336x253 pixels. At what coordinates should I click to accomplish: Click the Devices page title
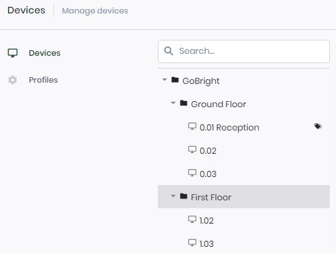point(26,10)
